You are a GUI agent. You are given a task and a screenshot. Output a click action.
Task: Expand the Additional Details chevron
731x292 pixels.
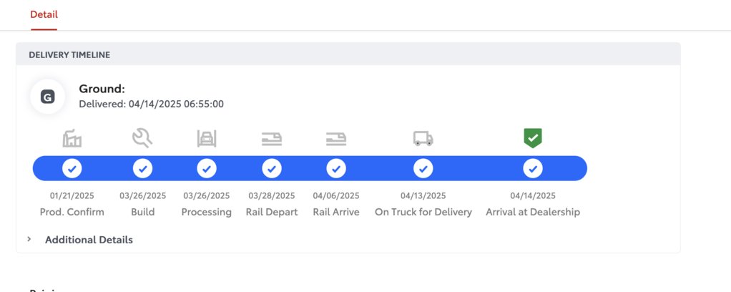29,239
